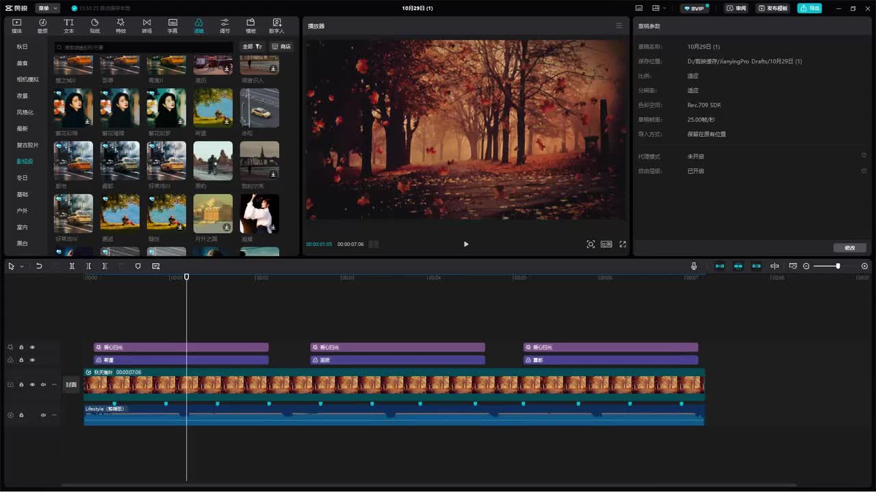Select the 黑白 filter category
The image size is (876, 492).
pos(23,243)
